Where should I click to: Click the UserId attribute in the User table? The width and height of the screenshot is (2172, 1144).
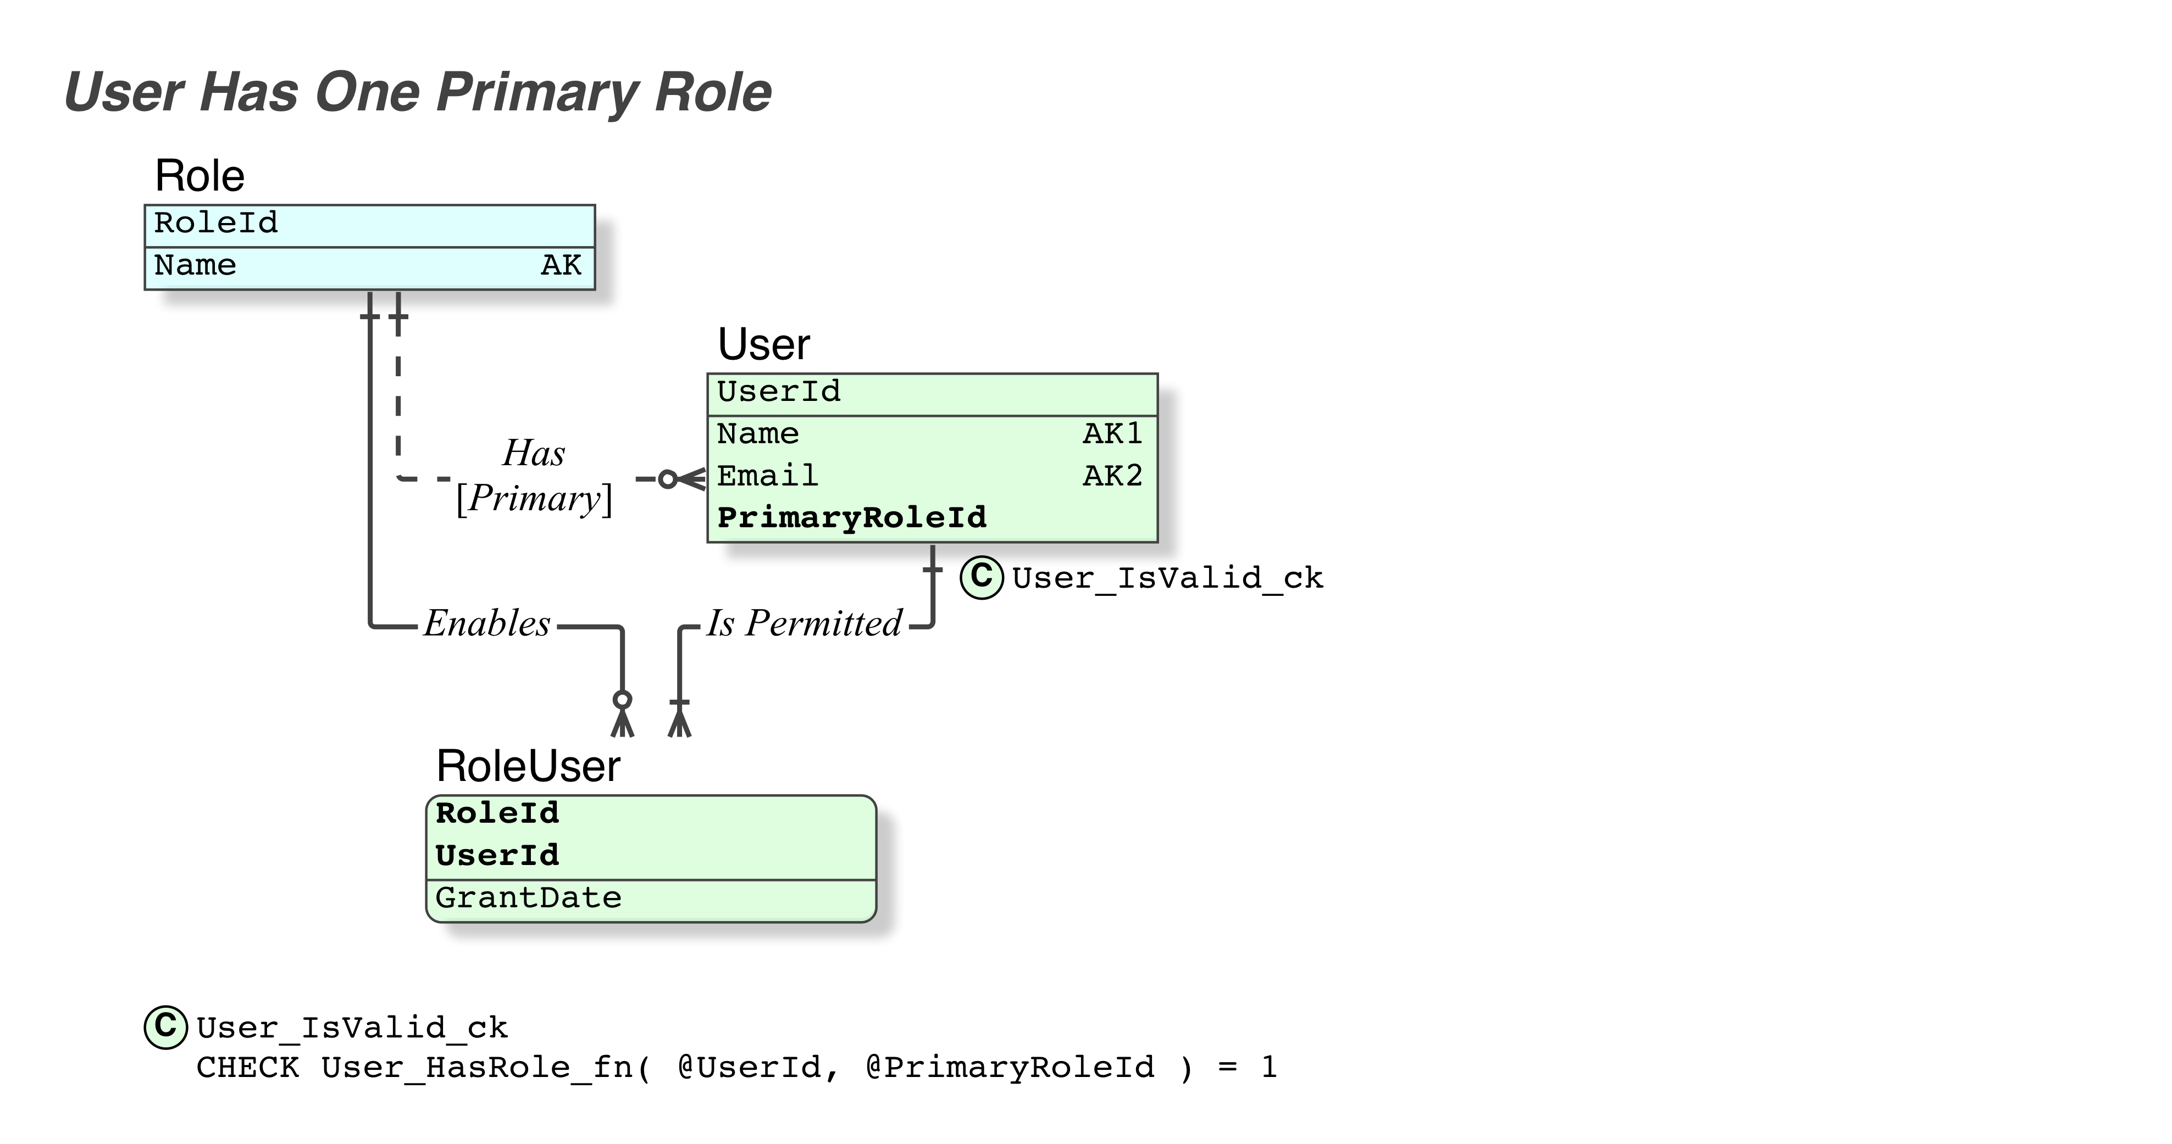[x=779, y=392]
